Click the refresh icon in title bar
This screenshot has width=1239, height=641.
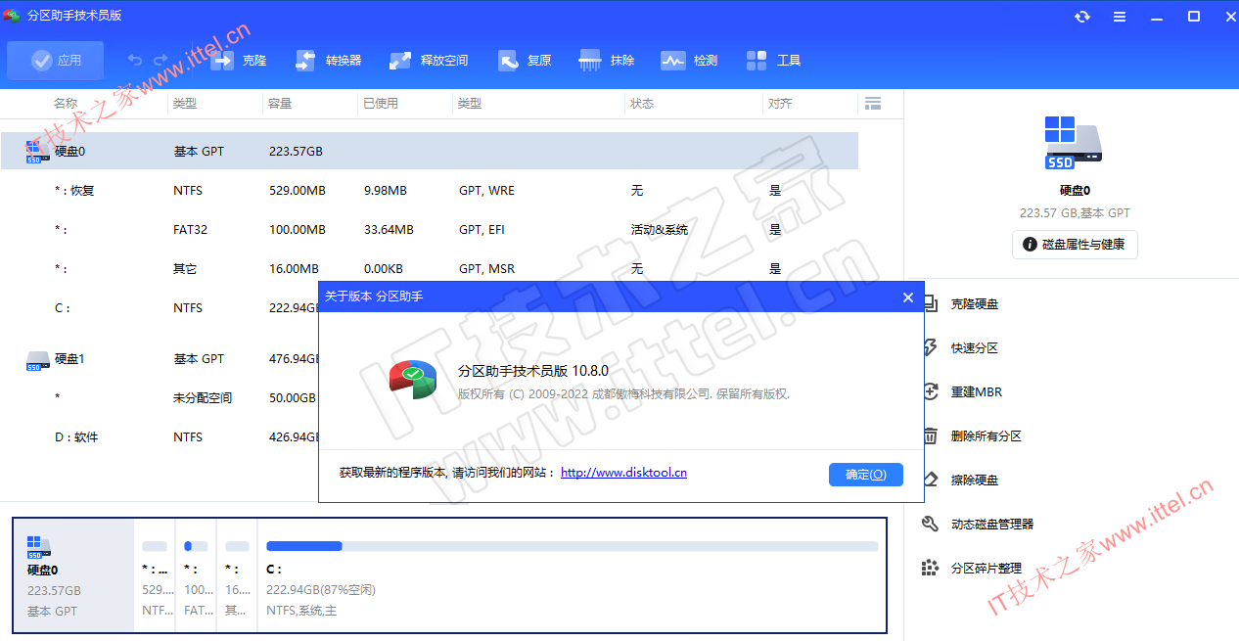pos(1082,17)
